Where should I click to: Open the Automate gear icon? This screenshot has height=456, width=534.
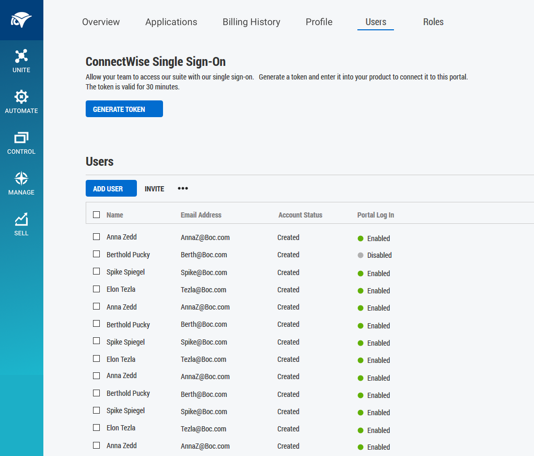pyautogui.click(x=21, y=97)
